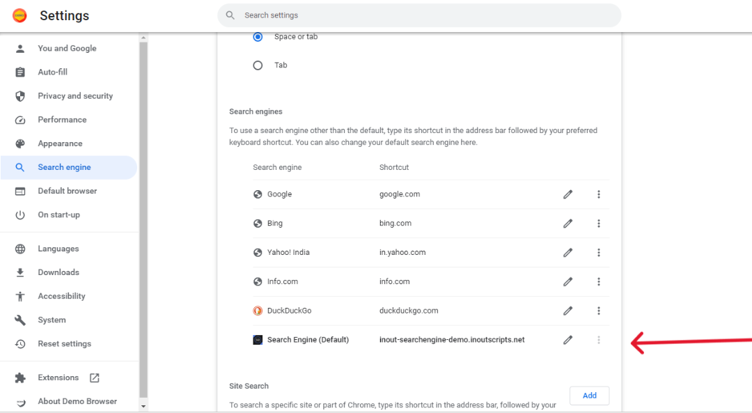Click the sidebar scrollbar down arrow
This screenshot has height=413, width=752.
143,406
